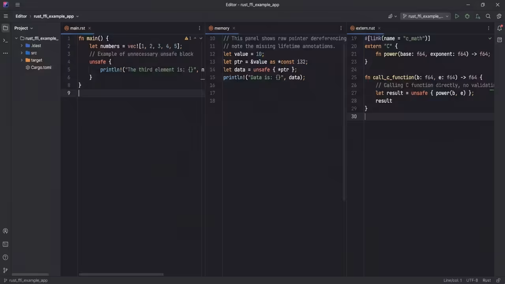This screenshot has height=284, width=505.
Task: Expand the src folder
Action: (x=22, y=53)
